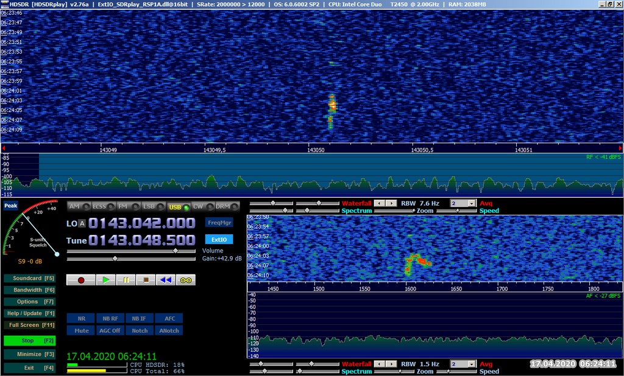Toggle the Mute button
This screenshot has height=376, width=624.
[81, 330]
